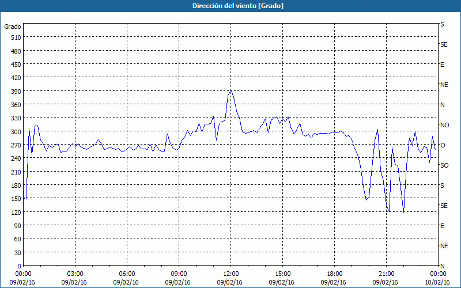Click the 00:00 label above 10/02/16
461x288 pixels.
pos(438,274)
